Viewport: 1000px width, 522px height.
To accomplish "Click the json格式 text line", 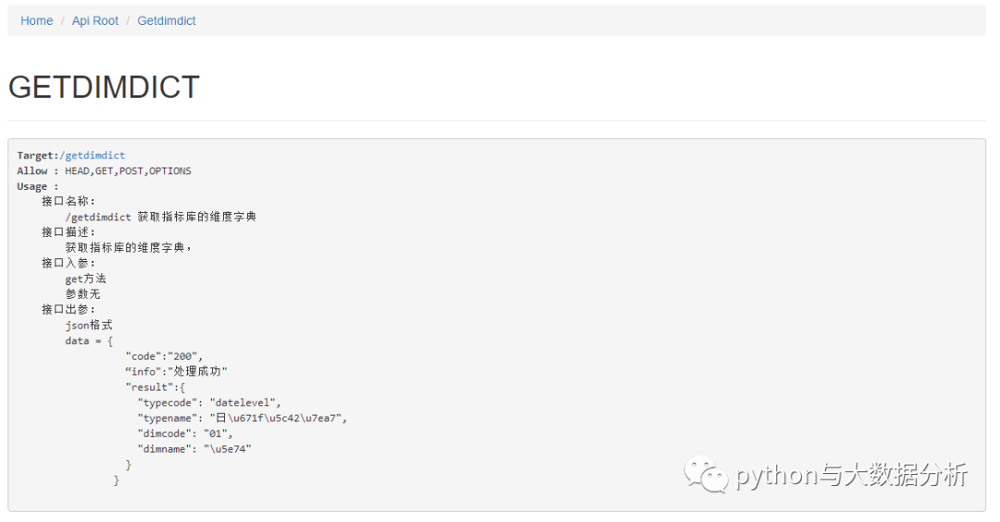I will click(89, 325).
